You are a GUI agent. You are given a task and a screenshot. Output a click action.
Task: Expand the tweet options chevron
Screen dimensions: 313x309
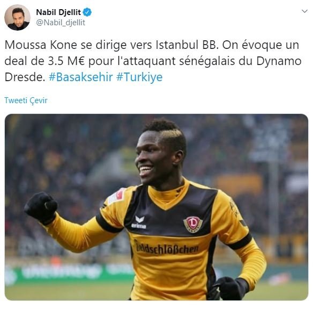304,11
